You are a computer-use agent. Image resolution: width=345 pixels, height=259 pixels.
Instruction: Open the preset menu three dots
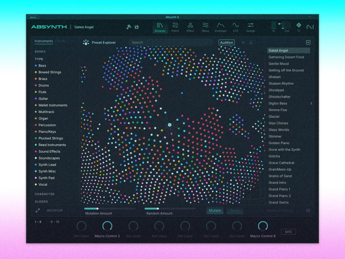[x=71, y=27]
